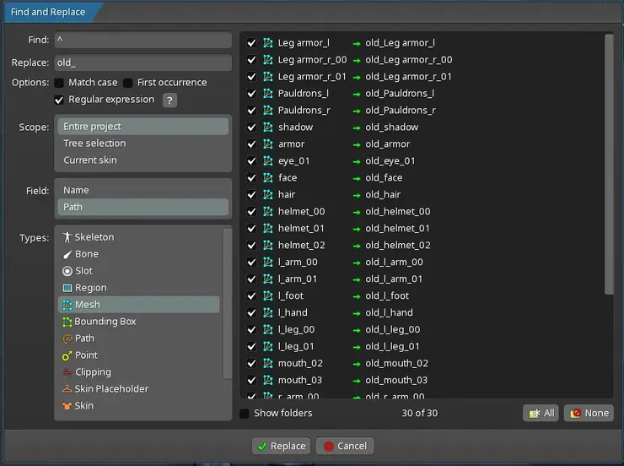Click mesh icon beside l_hand
This screenshot has height=466, width=624.
coord(268,312)
